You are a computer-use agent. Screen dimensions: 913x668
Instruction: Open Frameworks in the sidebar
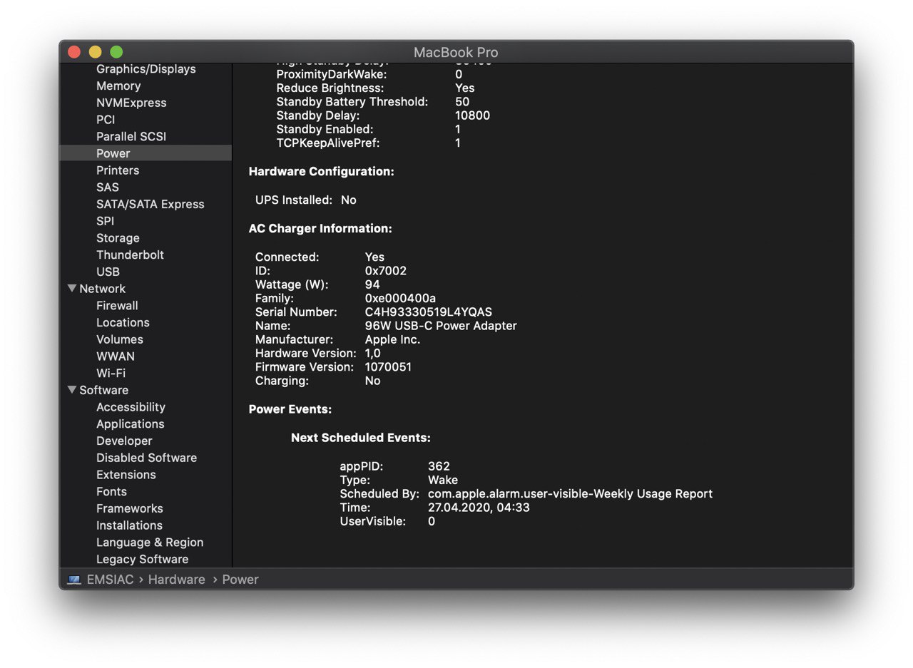pos(129,508)
